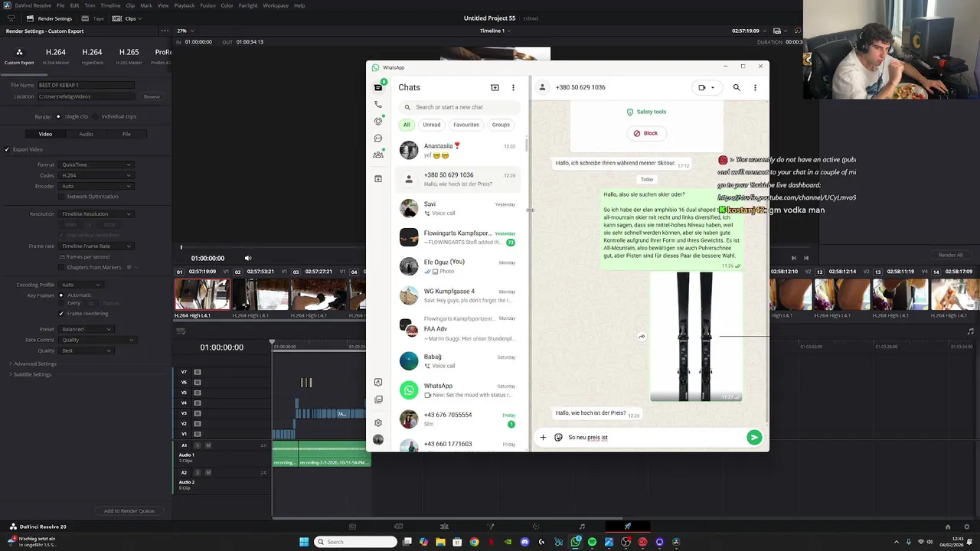
Task: Open Archived chats icon in WhatsApp sidebar
Action: click(377, 179)
